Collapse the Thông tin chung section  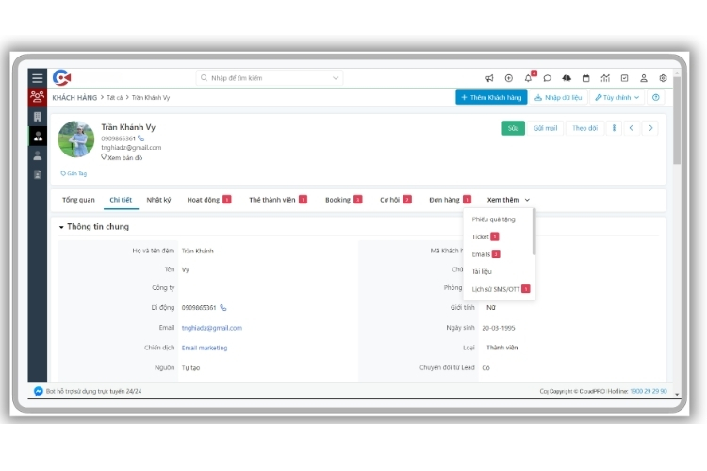coord(62,227)
